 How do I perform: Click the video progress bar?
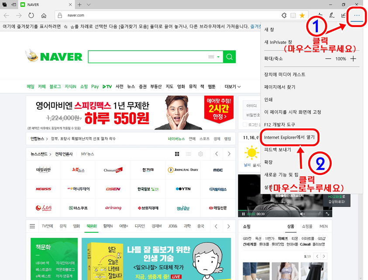click(285, 210)
